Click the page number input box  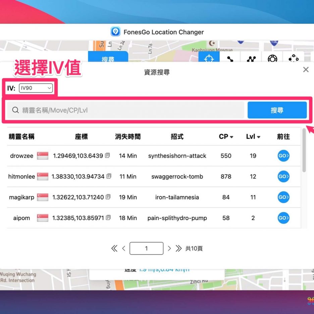point(146,249)
